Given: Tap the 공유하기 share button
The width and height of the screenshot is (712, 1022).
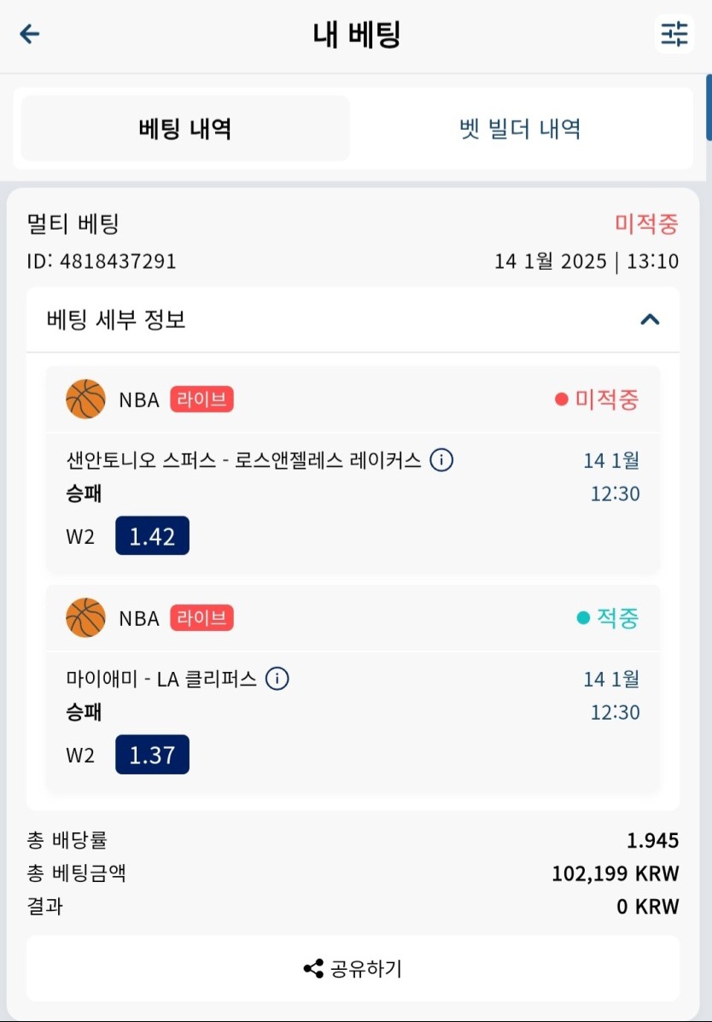Looking at the screenshot, I should pos(353,968).
